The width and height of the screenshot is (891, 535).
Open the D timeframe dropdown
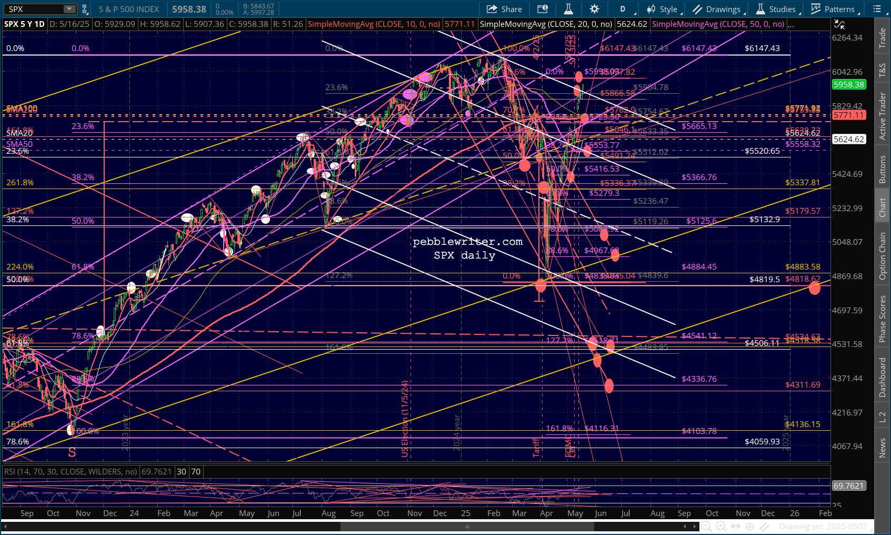pos(624,9)
